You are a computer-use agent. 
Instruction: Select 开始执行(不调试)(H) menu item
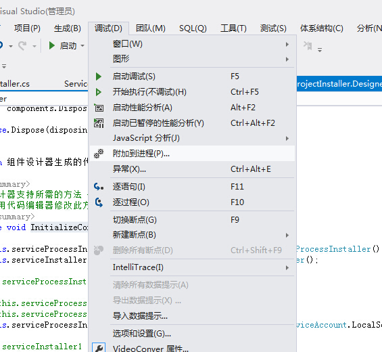point(192,92)
